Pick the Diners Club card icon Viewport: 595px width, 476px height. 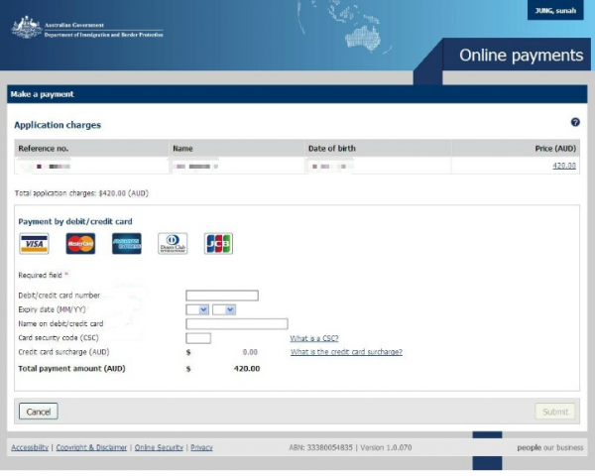pyautogui.click(x=173, y=244)
